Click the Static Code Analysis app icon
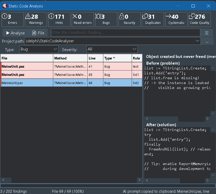The image size is (216, 194). [x=5, y=6]
